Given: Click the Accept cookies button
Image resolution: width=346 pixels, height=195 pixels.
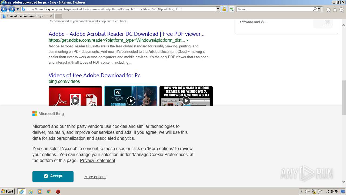Looking at the screenshot, I should (x=53, y=176).
